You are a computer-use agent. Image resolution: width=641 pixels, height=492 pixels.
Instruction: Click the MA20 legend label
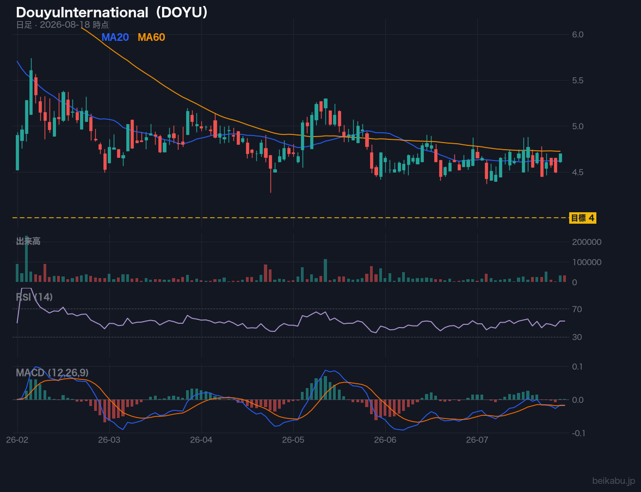pos(115,37)
